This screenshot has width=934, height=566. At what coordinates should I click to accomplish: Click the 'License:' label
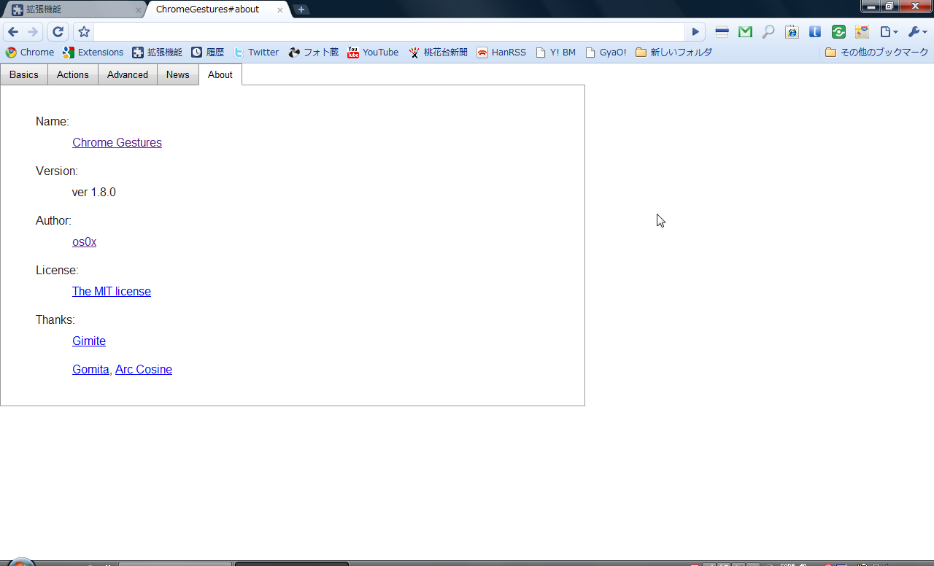coord(57,270)
